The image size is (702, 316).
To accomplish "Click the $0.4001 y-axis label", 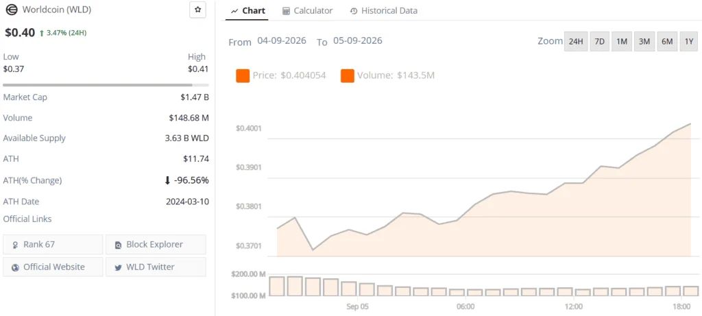I will click(x=248, y=128).
